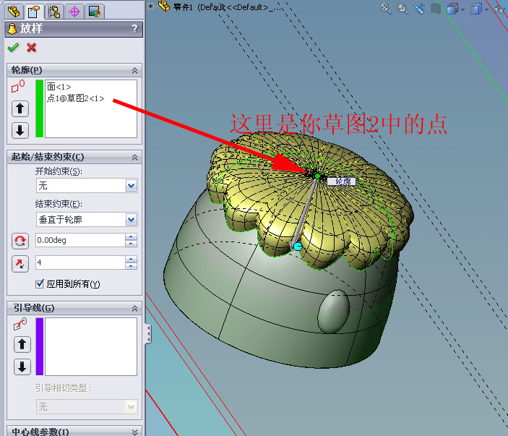This screenshot has height=436, width=508.
Task: Click the green profile point on model top
Action: (317, 176)
